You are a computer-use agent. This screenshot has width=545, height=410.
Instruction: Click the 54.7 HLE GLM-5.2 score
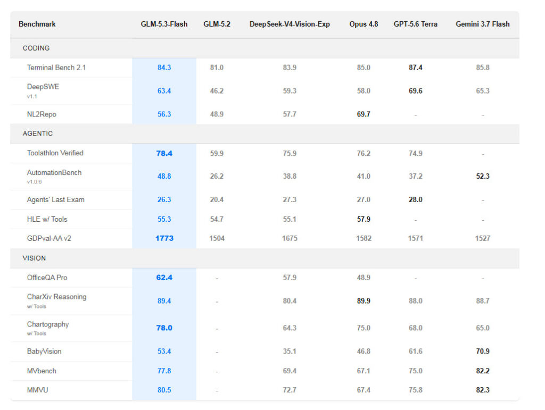(x=217, y=220)
